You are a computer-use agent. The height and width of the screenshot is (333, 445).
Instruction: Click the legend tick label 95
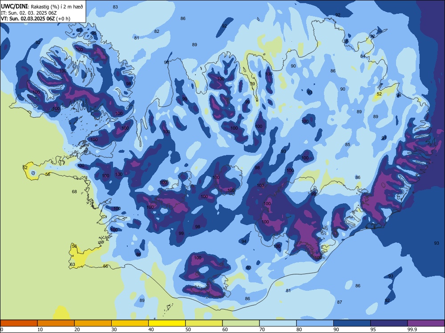pyautogui.click(x=373, y=329)
